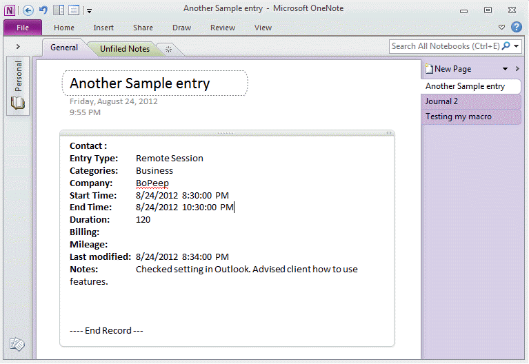Click the 9:55 PM page time

(x=85, y=112)
